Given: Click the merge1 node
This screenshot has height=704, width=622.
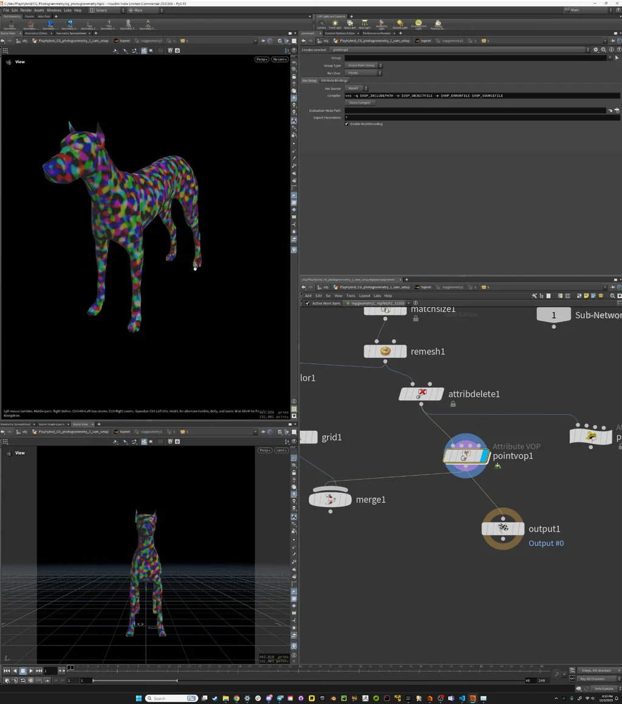Looking at the screenshot, I should tap(330, 500).
